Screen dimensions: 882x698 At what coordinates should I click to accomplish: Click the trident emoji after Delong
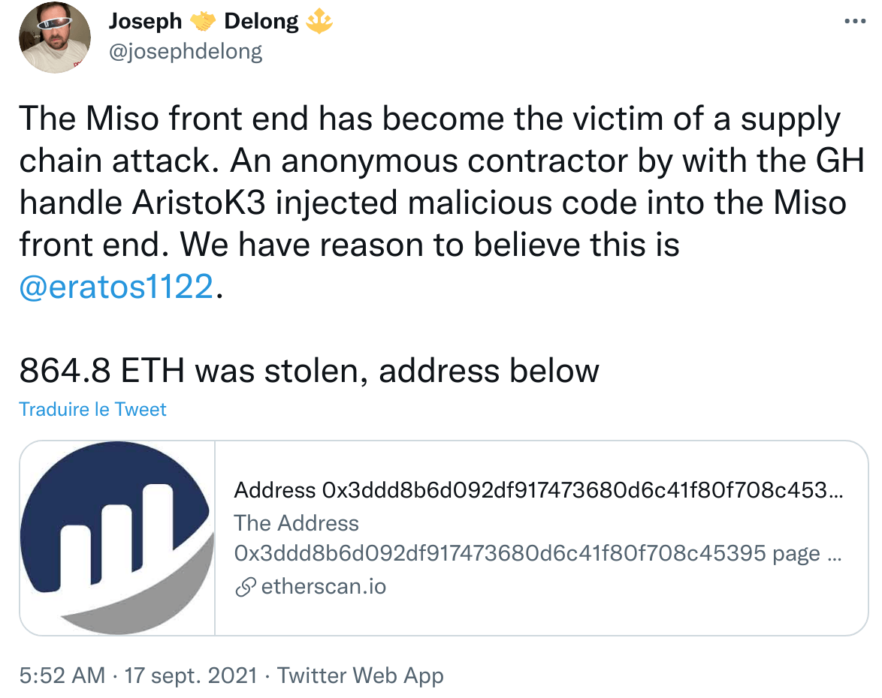click(319, 21)
